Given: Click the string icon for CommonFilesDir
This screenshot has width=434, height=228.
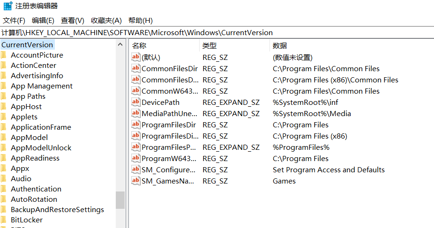Looking at the screenshot, I should pos(135,68).
